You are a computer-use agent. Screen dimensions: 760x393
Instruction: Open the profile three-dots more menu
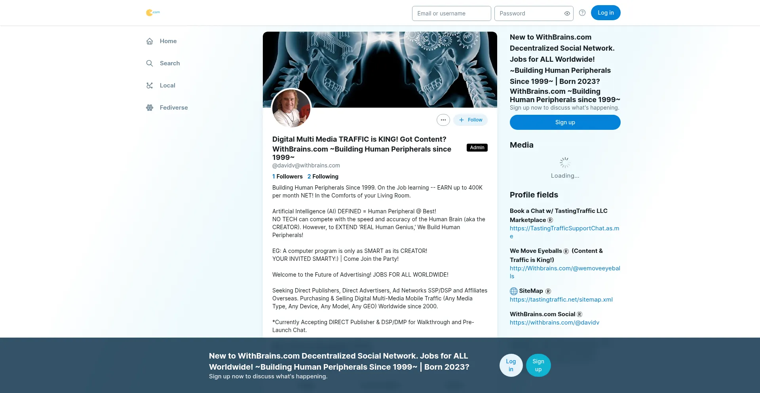[x=443, y=120]
